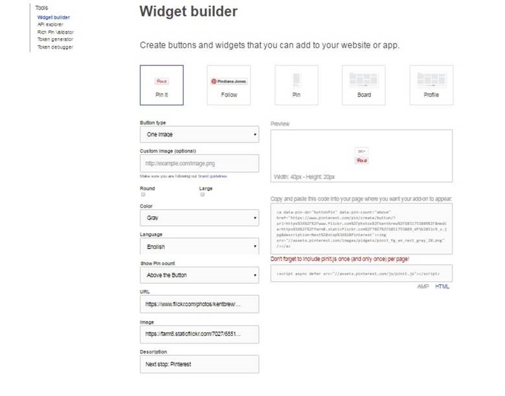Focus the Description text field

(x=199, y=364)
